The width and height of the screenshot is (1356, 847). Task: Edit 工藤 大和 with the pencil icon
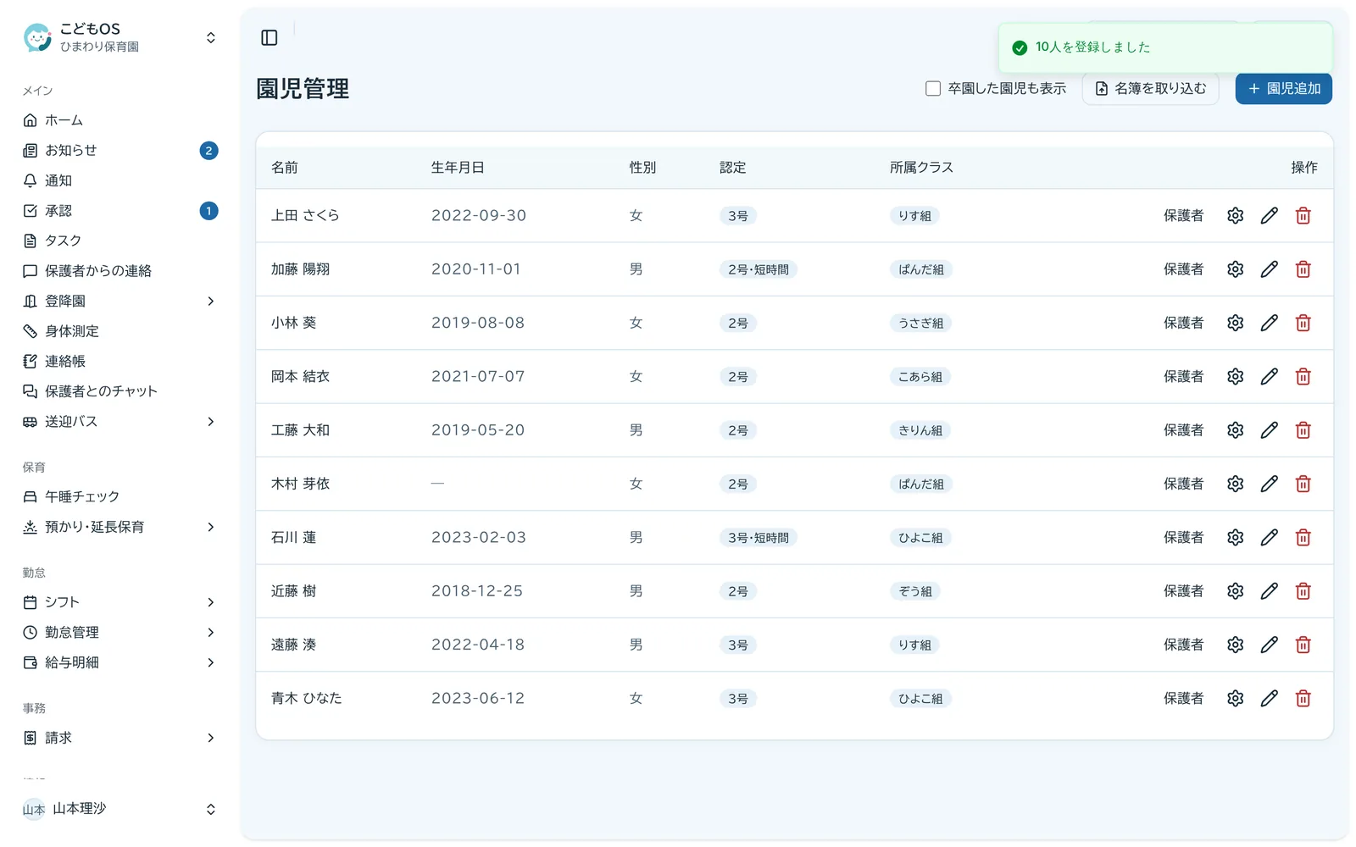(1269, 430)
